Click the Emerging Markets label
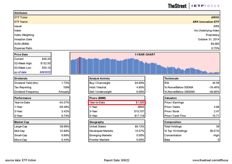Viewport: 232px width, 164px height. tap(101, 136)
